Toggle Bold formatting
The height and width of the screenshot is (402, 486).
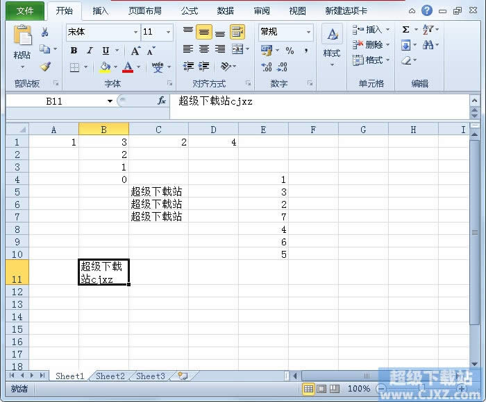coord(74,51)
